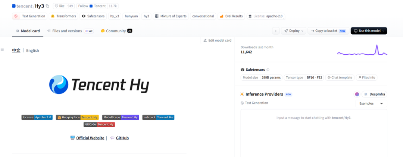403x157 pixels.
Task: Filter by hunyuan tag
Action: pyautogui.click(x=131, y=16)
